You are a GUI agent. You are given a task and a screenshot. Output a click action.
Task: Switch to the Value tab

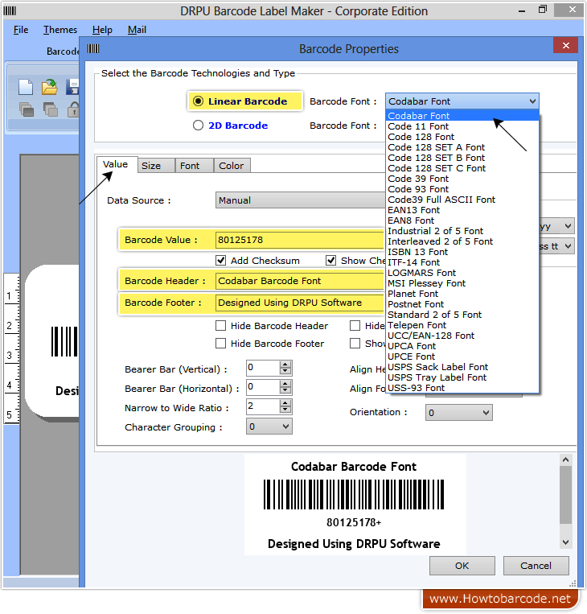coord(116,164)
